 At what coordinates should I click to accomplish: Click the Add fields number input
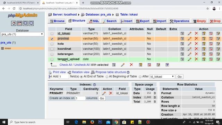click(x=64, y=77)
